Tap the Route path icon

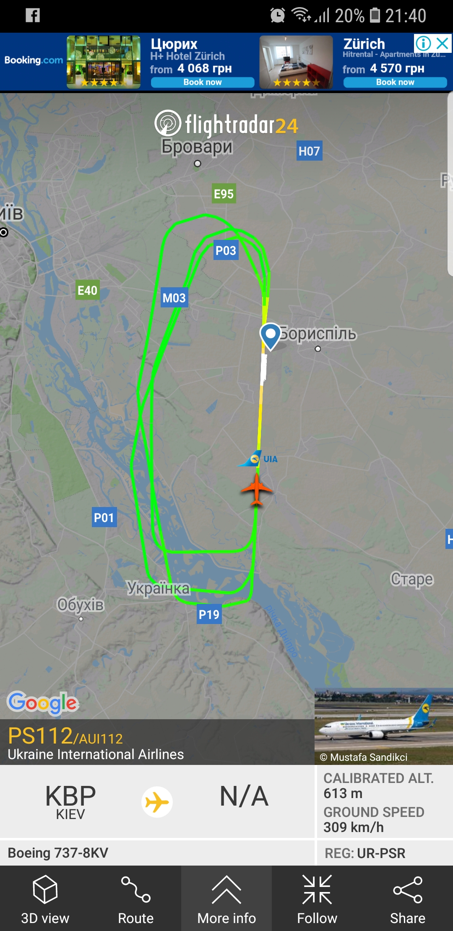tap(135, 889)
